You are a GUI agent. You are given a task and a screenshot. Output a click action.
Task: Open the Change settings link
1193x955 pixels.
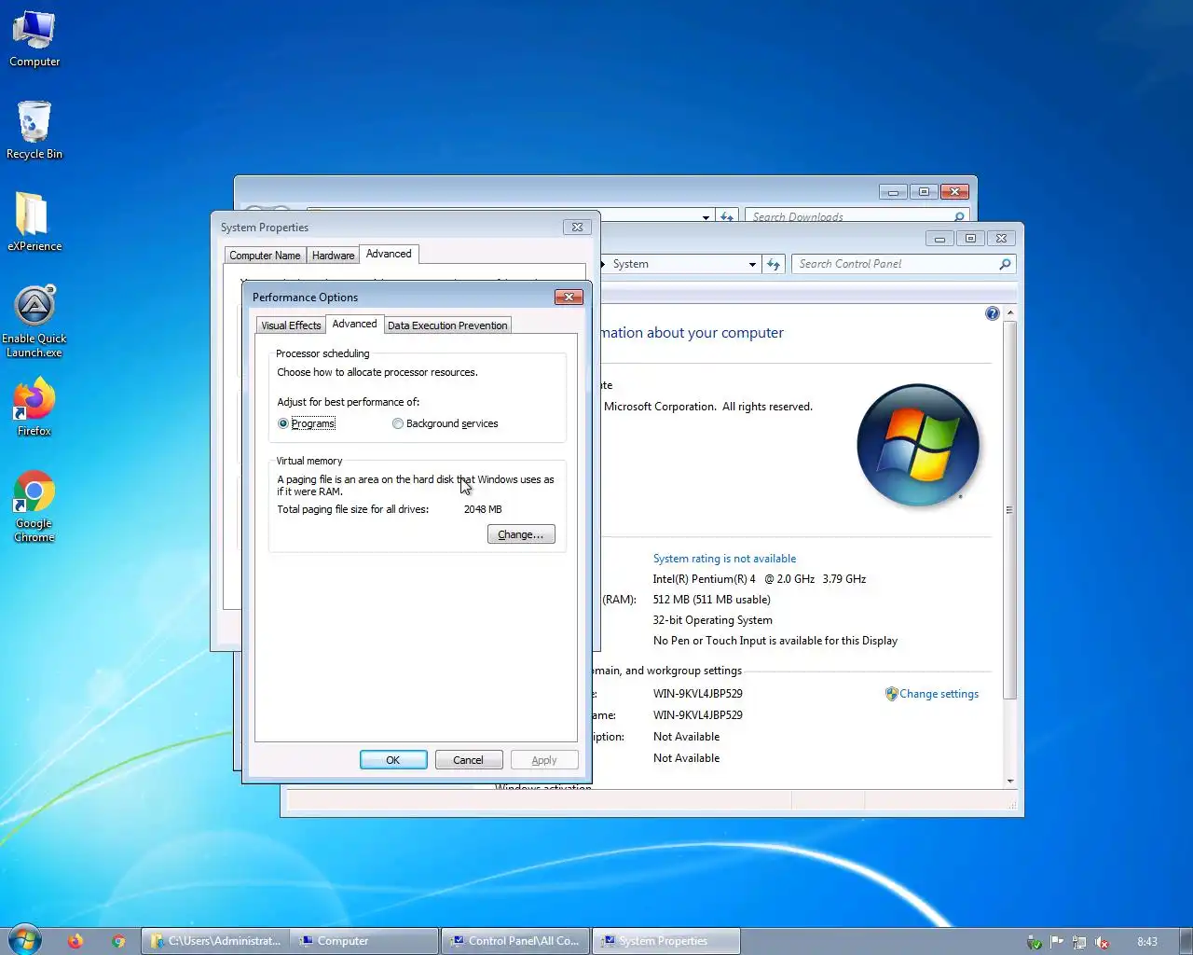click(x=939, y=694)
